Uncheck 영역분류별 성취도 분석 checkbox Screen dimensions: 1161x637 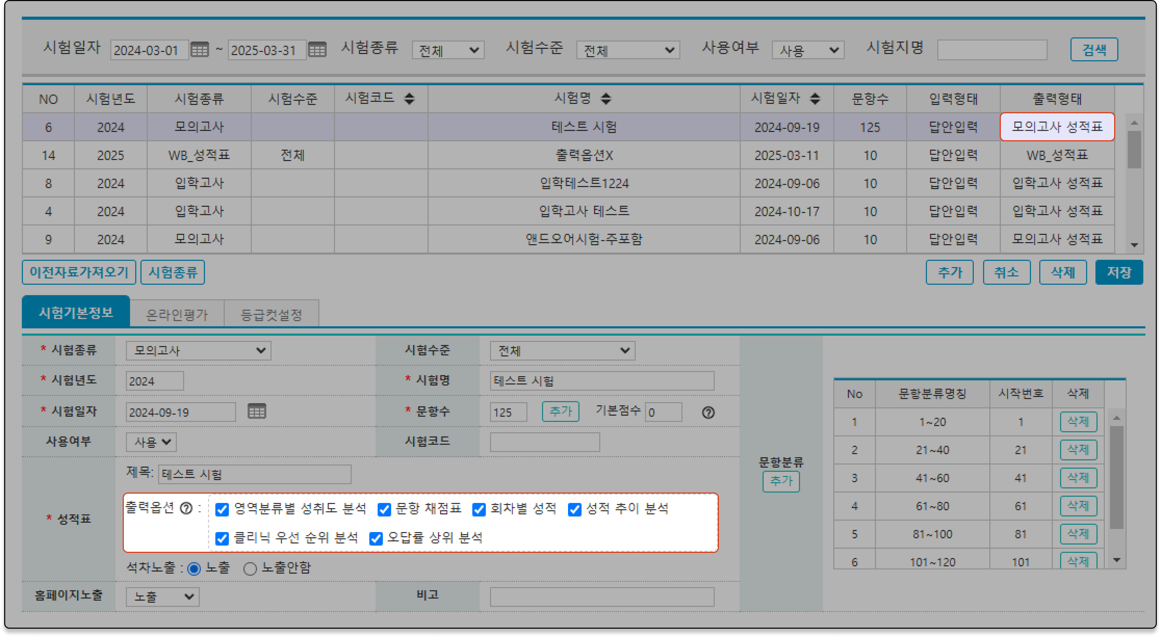222,509
